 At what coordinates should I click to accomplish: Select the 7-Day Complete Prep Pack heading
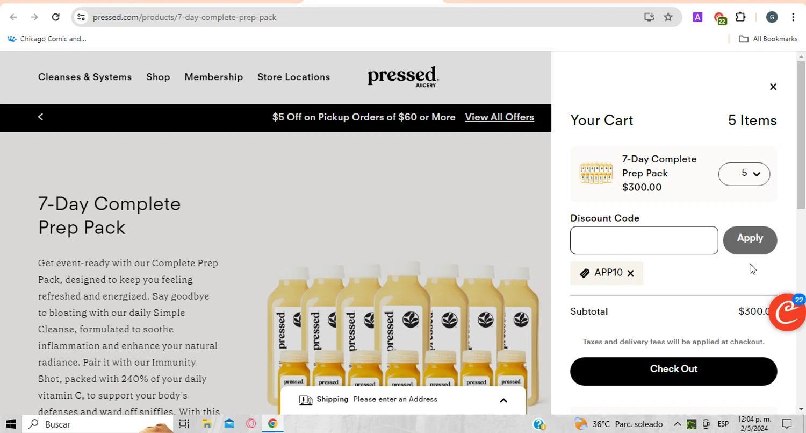click(110, 216)
